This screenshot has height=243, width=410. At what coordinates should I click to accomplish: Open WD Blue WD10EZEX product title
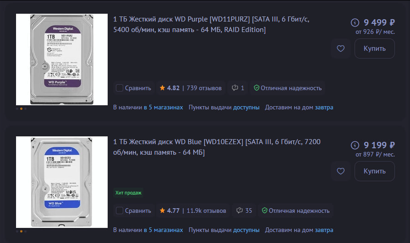tap(217, 147)
